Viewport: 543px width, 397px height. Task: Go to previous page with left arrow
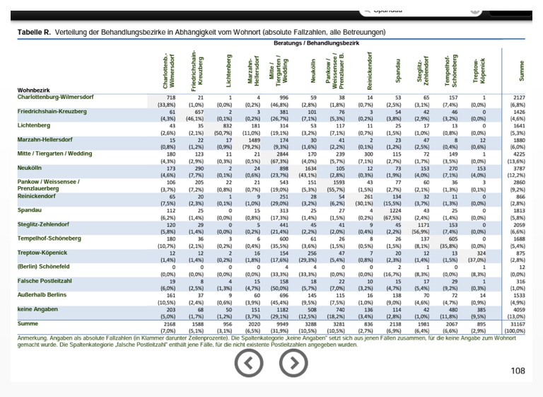tap(248, 363)
